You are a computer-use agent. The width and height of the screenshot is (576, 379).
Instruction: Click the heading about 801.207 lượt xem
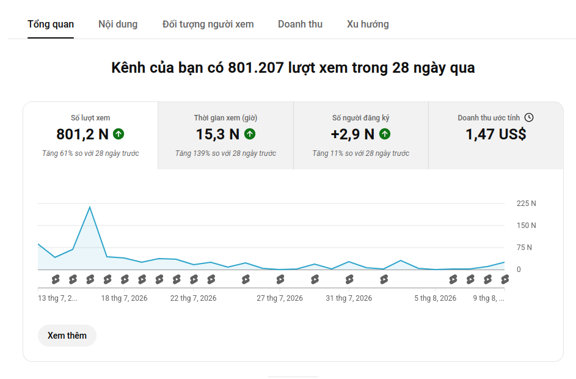pyautogui.click(x=293, y=68)
